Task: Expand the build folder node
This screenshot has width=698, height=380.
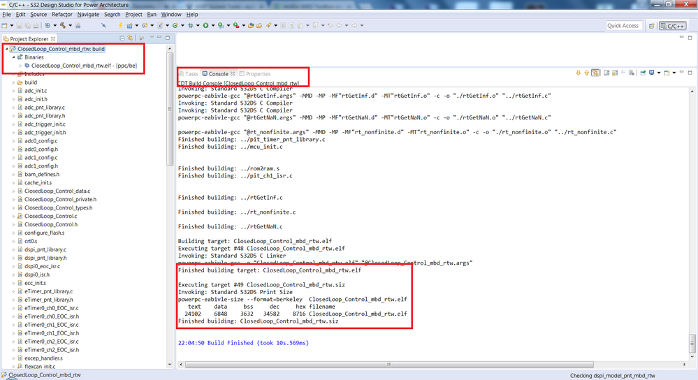Action: coord(13,82)
